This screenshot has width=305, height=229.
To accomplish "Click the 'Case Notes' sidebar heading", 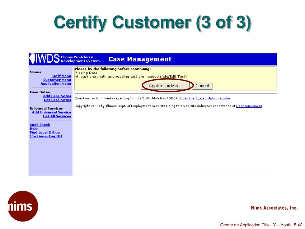I will click(x=40, y=92).
